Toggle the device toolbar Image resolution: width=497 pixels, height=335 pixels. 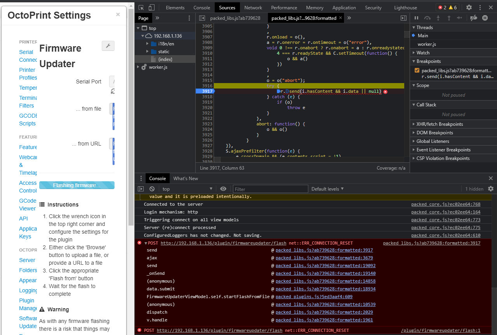point(151,7)
